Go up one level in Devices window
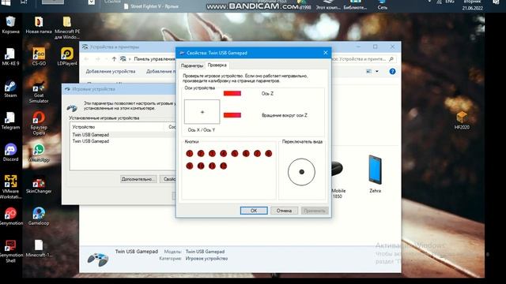 (x=114, y=59)
